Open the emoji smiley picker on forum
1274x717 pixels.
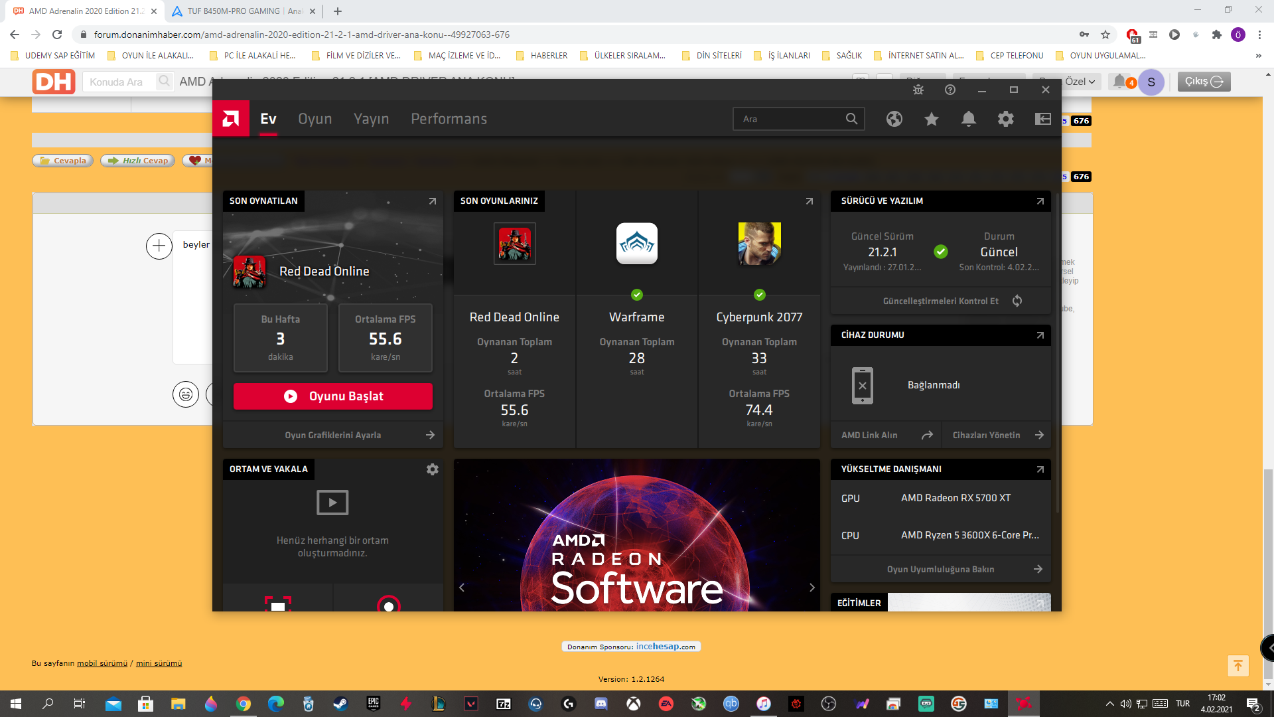[x=186, y=394]
